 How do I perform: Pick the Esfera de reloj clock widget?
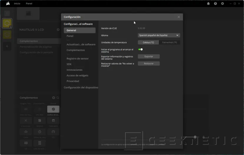pos(39,132)
